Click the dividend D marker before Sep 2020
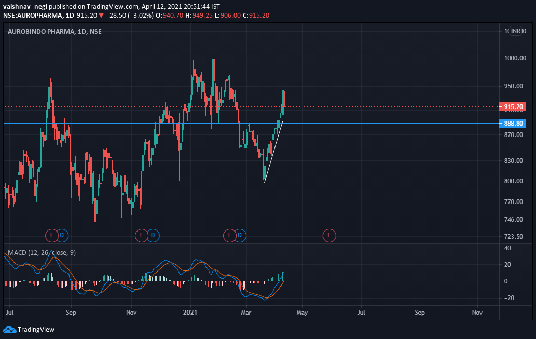Screen dimensions: 536x339 tap(62, 235)
